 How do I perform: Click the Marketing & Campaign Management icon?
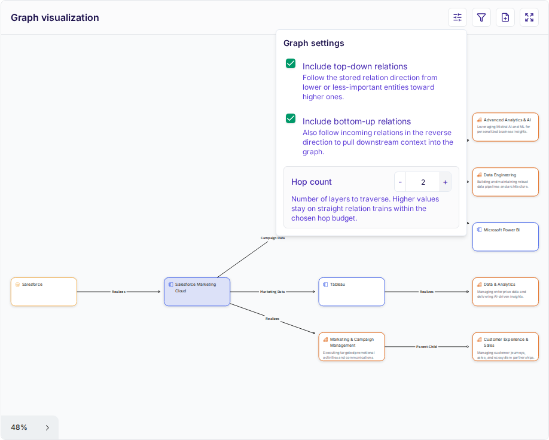(325, 340)
